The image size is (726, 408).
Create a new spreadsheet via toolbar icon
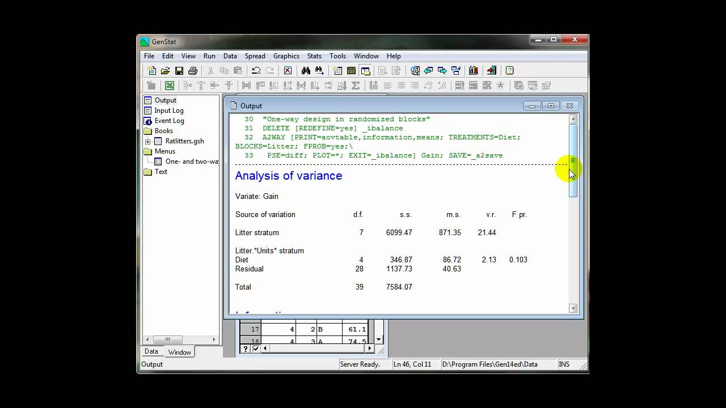point(337,71)
